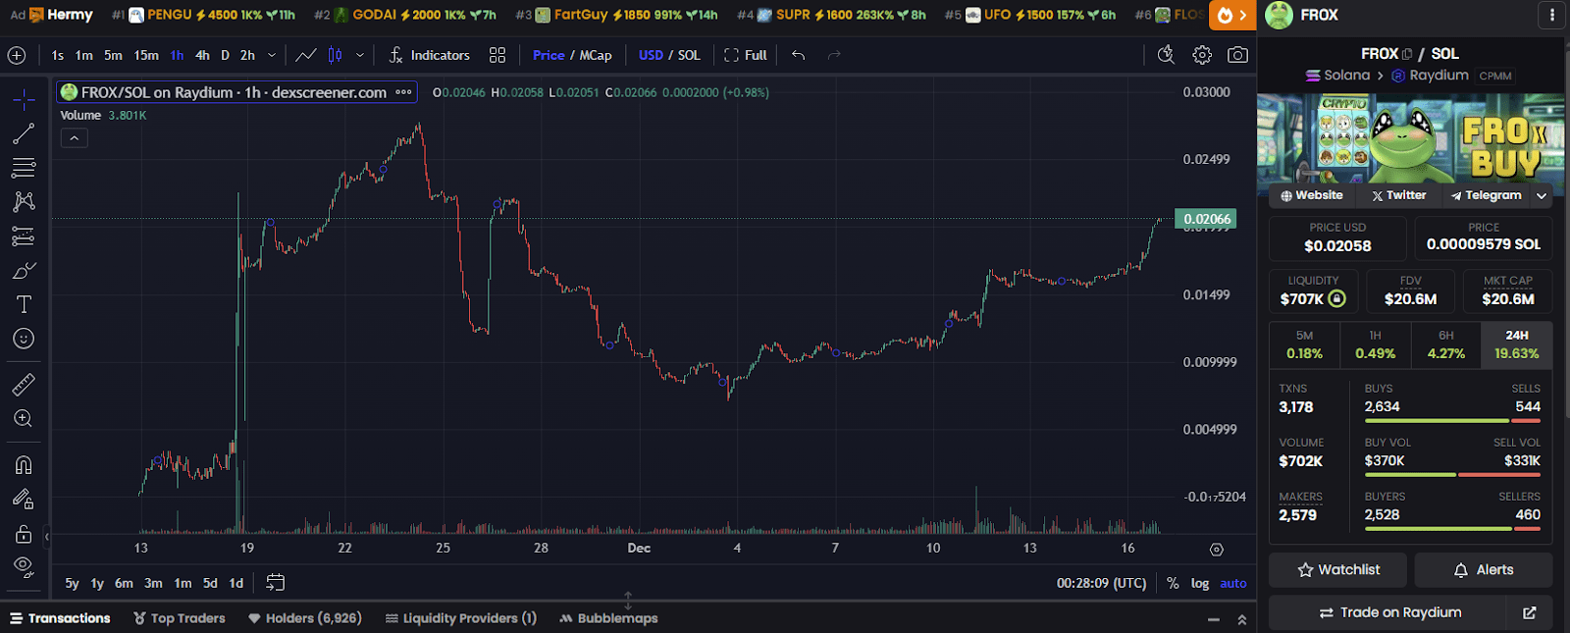Image resolution: width=1570 pixels, height=633 pixels.
Task: Open the forecasting and measurement tools
Action: [x=24, y=236]
